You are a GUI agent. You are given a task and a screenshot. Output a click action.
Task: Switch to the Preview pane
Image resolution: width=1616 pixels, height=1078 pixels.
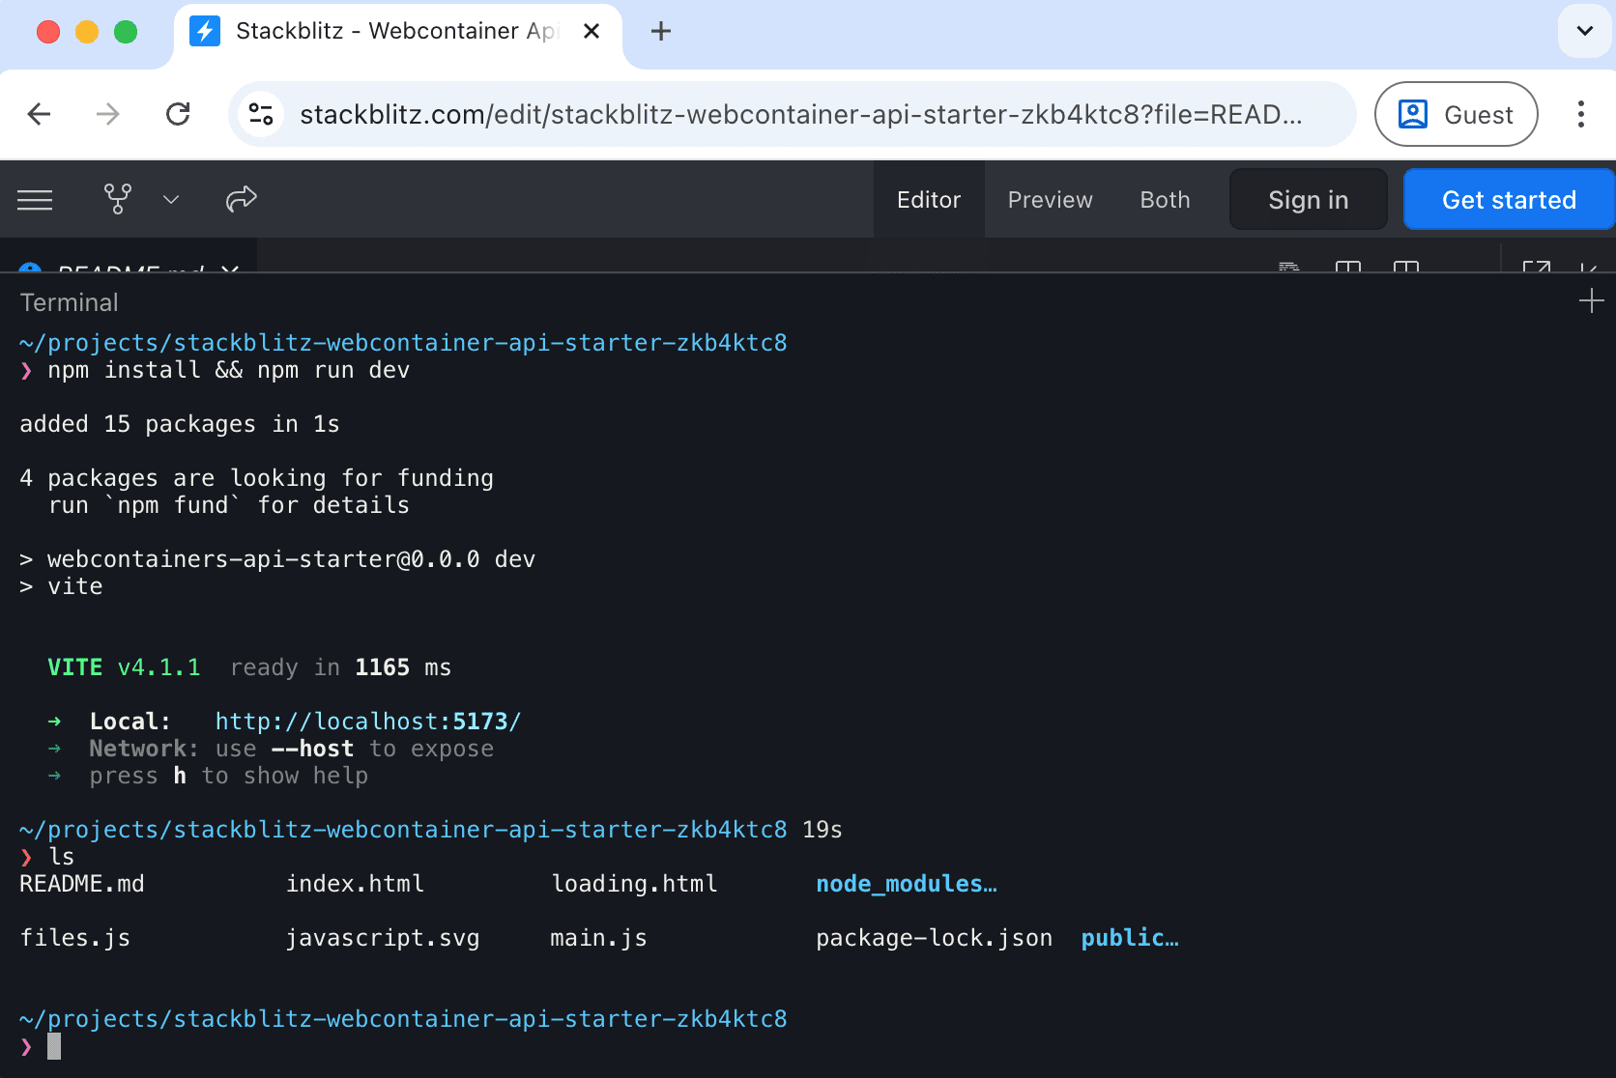[1050, 199]
